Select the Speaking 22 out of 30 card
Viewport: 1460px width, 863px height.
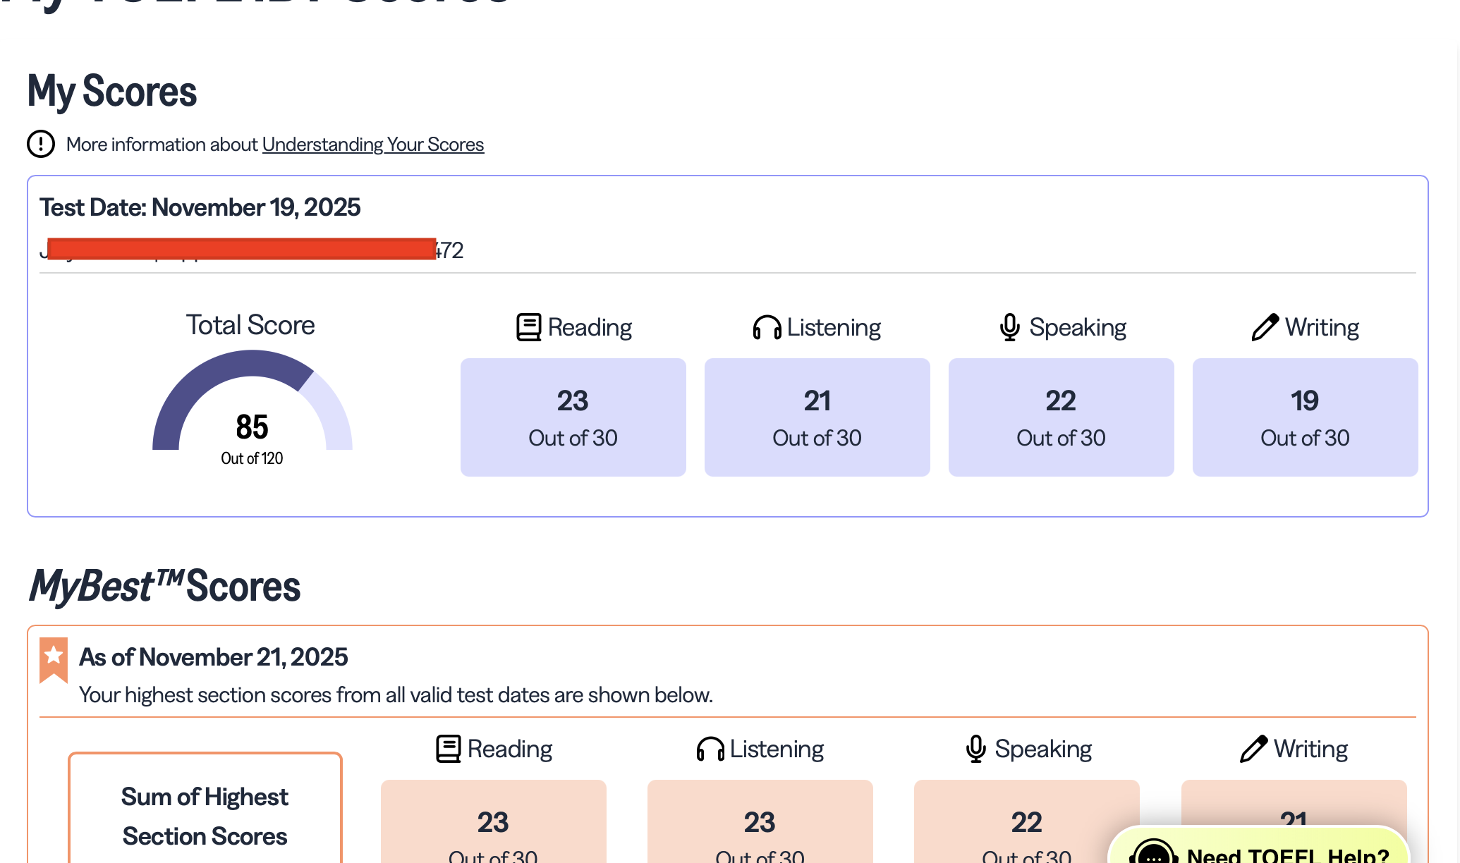click(1061, 417)
